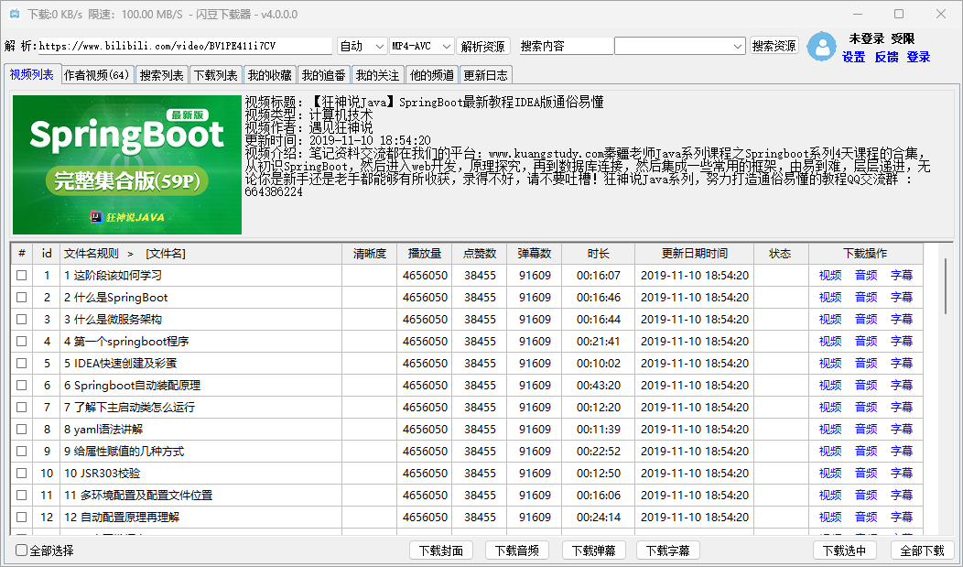
Task: Click the 未登录 status text
Action: pos(867,38)
